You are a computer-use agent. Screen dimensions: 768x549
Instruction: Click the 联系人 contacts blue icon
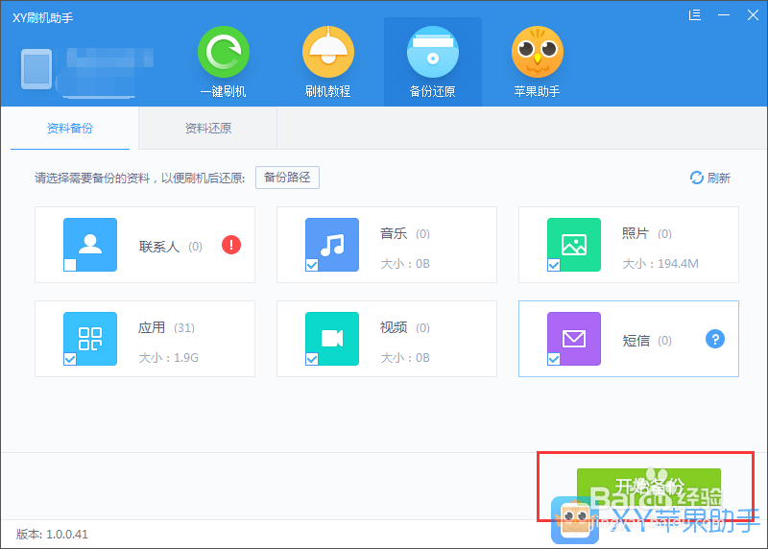coord(90,245)
